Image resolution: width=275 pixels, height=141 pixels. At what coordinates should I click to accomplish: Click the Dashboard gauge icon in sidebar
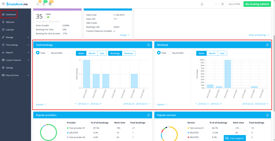(x=3, y=14)
